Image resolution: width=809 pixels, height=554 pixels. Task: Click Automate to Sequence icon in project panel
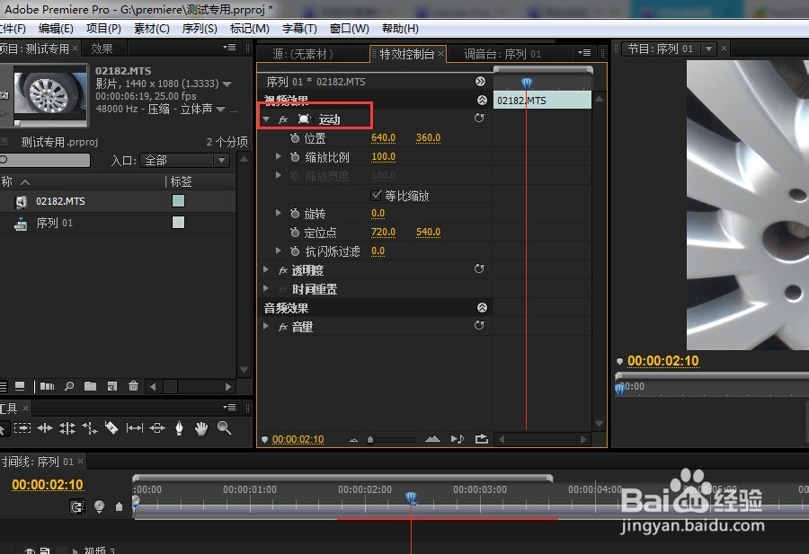(x=47, y=386)
